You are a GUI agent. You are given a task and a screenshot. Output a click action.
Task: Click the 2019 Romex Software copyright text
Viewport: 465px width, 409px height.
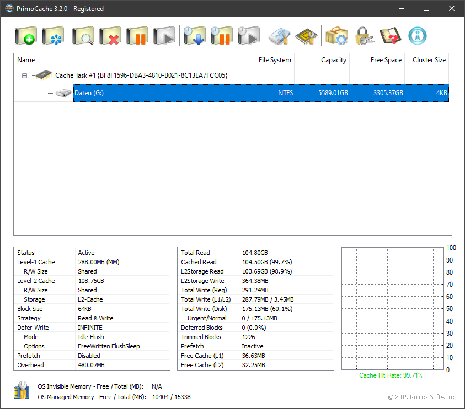(421, 397)
